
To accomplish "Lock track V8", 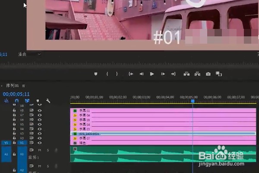I will 14,110.
